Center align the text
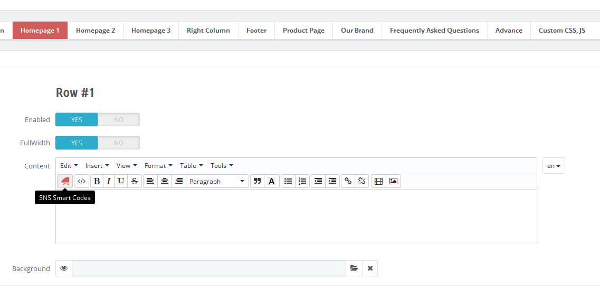This screenshot has height=299, width=600. tap(165, 181)
